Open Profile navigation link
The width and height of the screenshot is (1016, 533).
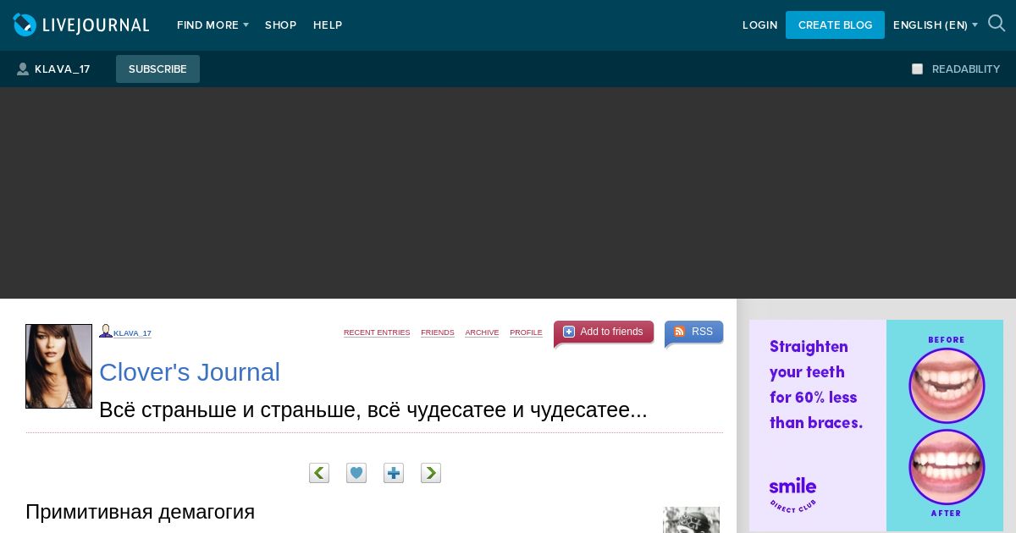coord(526,332)
